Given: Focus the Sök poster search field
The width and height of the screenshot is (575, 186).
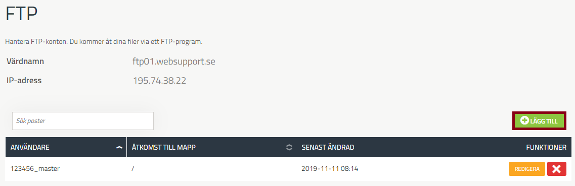Looking at the screenshot, I should [x=83, y=121].
